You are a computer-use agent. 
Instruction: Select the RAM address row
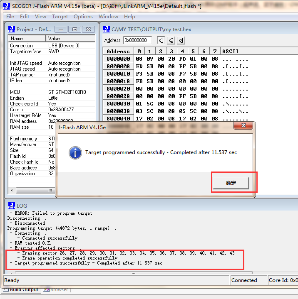(x=52, y=121)
